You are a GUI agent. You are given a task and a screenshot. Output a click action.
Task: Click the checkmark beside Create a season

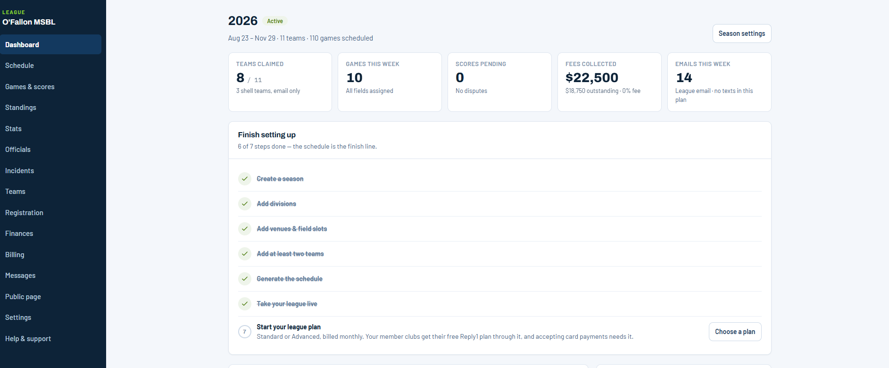pos(244,179)
